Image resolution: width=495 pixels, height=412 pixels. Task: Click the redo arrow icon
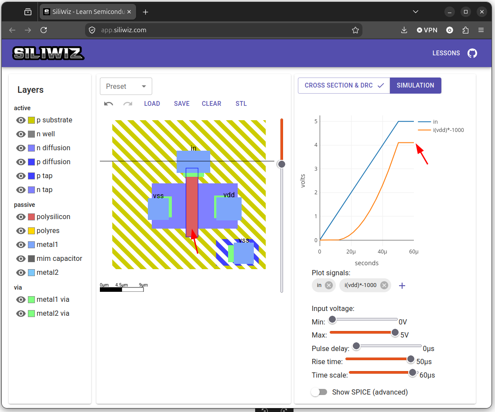click(127, 104)
